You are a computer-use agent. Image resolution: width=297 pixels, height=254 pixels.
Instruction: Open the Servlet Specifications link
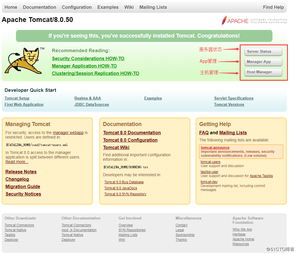tap(234, 98)
